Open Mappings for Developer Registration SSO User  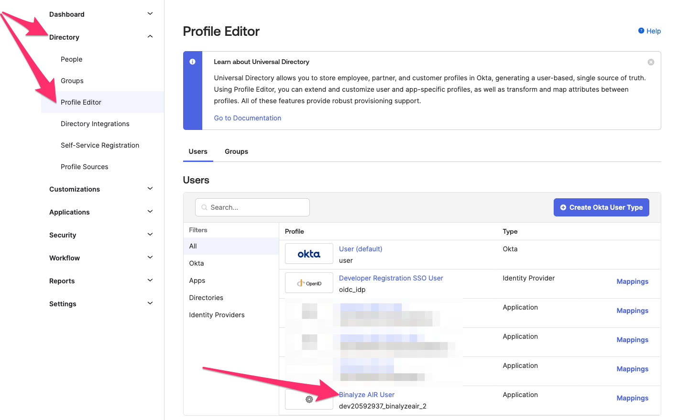(x=632, y=281)
